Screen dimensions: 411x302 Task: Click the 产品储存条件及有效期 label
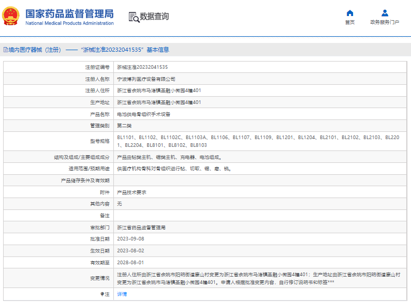click(85, 180)
